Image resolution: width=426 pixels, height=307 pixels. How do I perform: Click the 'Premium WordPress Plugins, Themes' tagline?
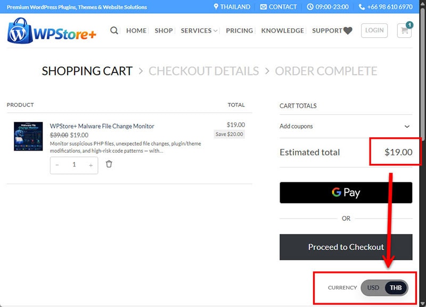coord(77,7)
